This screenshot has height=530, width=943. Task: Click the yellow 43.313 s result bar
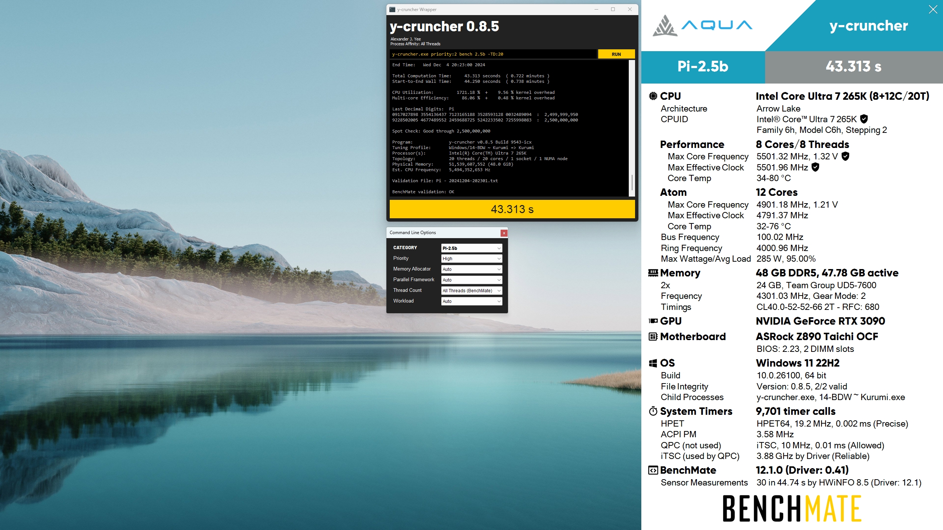tap(512, 209)
